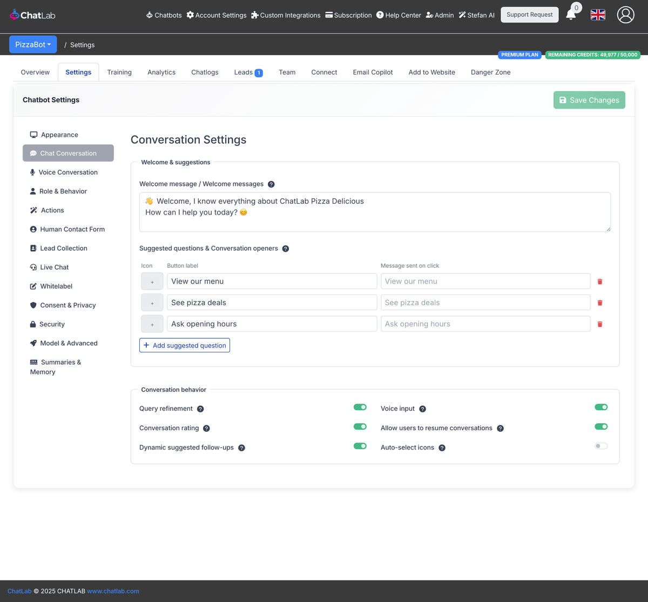This screenshot has width=648, height=602.
Task: Pick icon for See pizza deals row
Action: [x=152, y=303]
